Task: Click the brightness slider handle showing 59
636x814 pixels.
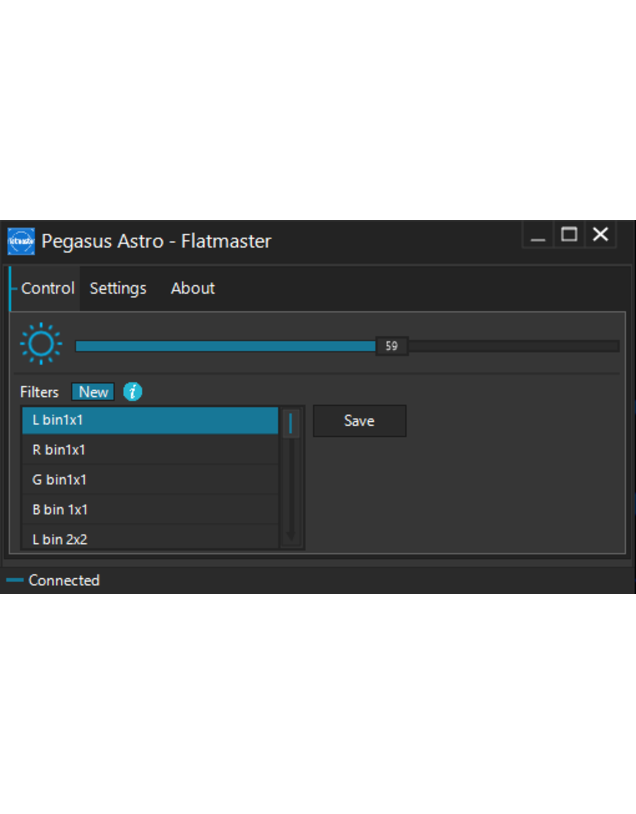Action: pyautogui.click(x=392, y=346)
